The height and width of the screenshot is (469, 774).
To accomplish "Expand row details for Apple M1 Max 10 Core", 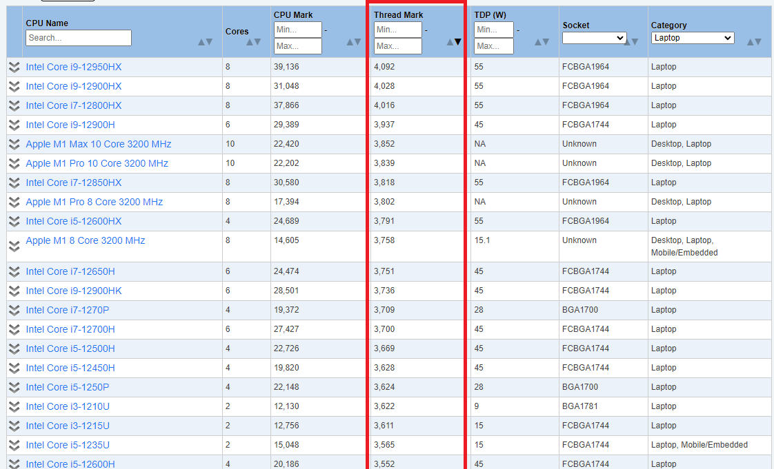I will click(14, 145).
